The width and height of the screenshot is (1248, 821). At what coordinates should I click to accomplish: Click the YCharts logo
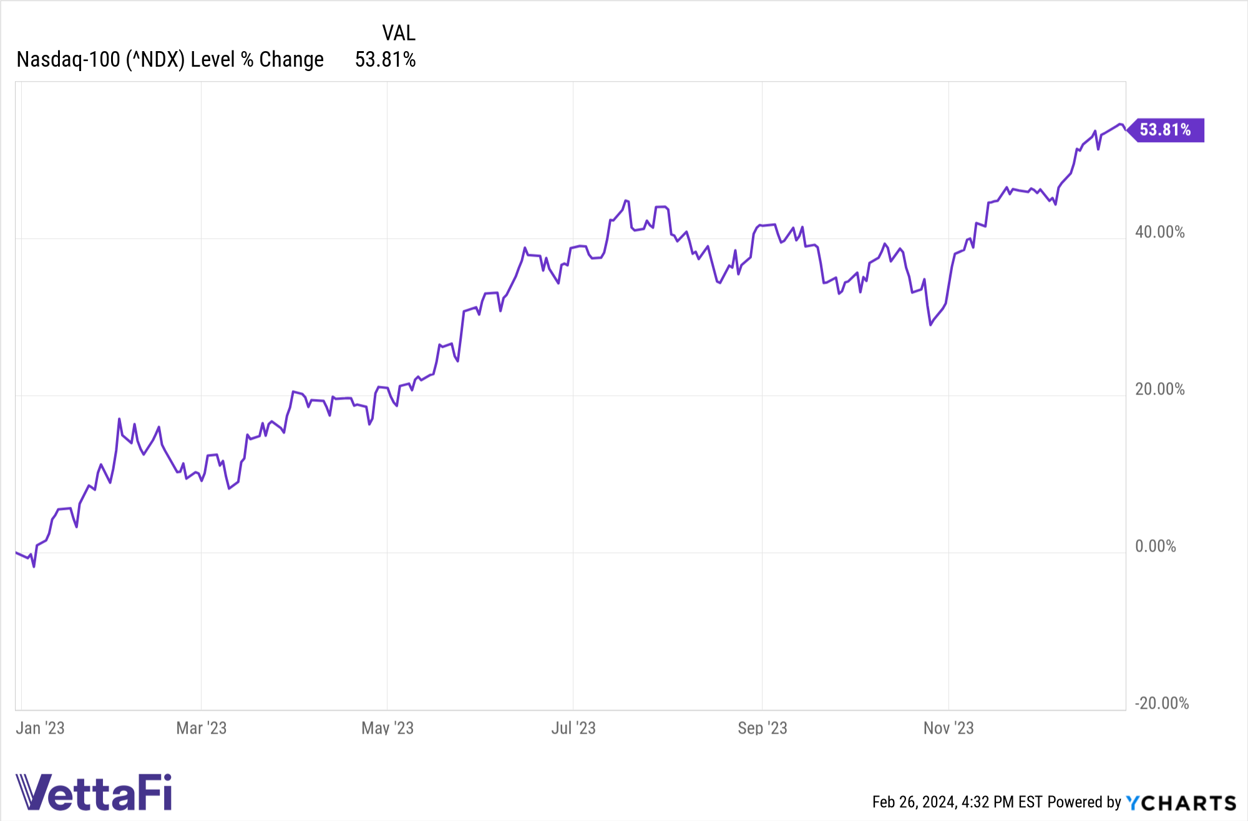pos(1181,802)
